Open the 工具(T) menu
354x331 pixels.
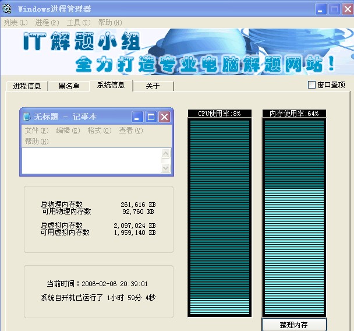(x=79, y=23)
